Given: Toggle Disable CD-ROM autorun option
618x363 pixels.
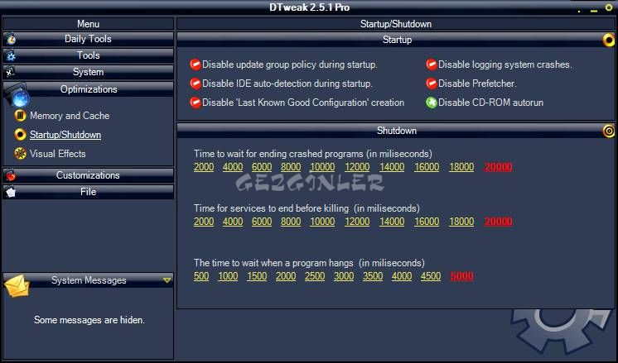Looking at the screenshot, I should click(431, 103).
